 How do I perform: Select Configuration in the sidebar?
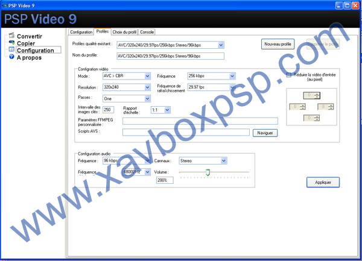pos(39,50)
